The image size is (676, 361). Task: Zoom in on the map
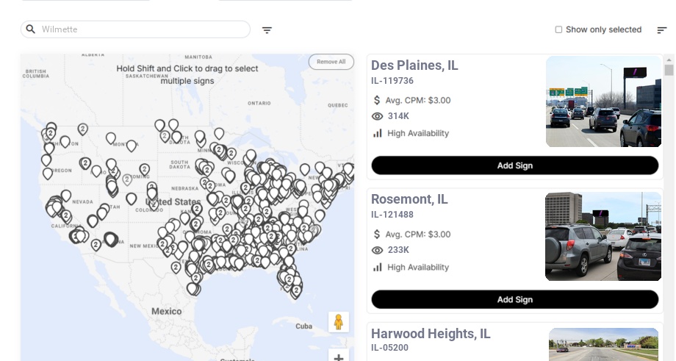point(339,357)
